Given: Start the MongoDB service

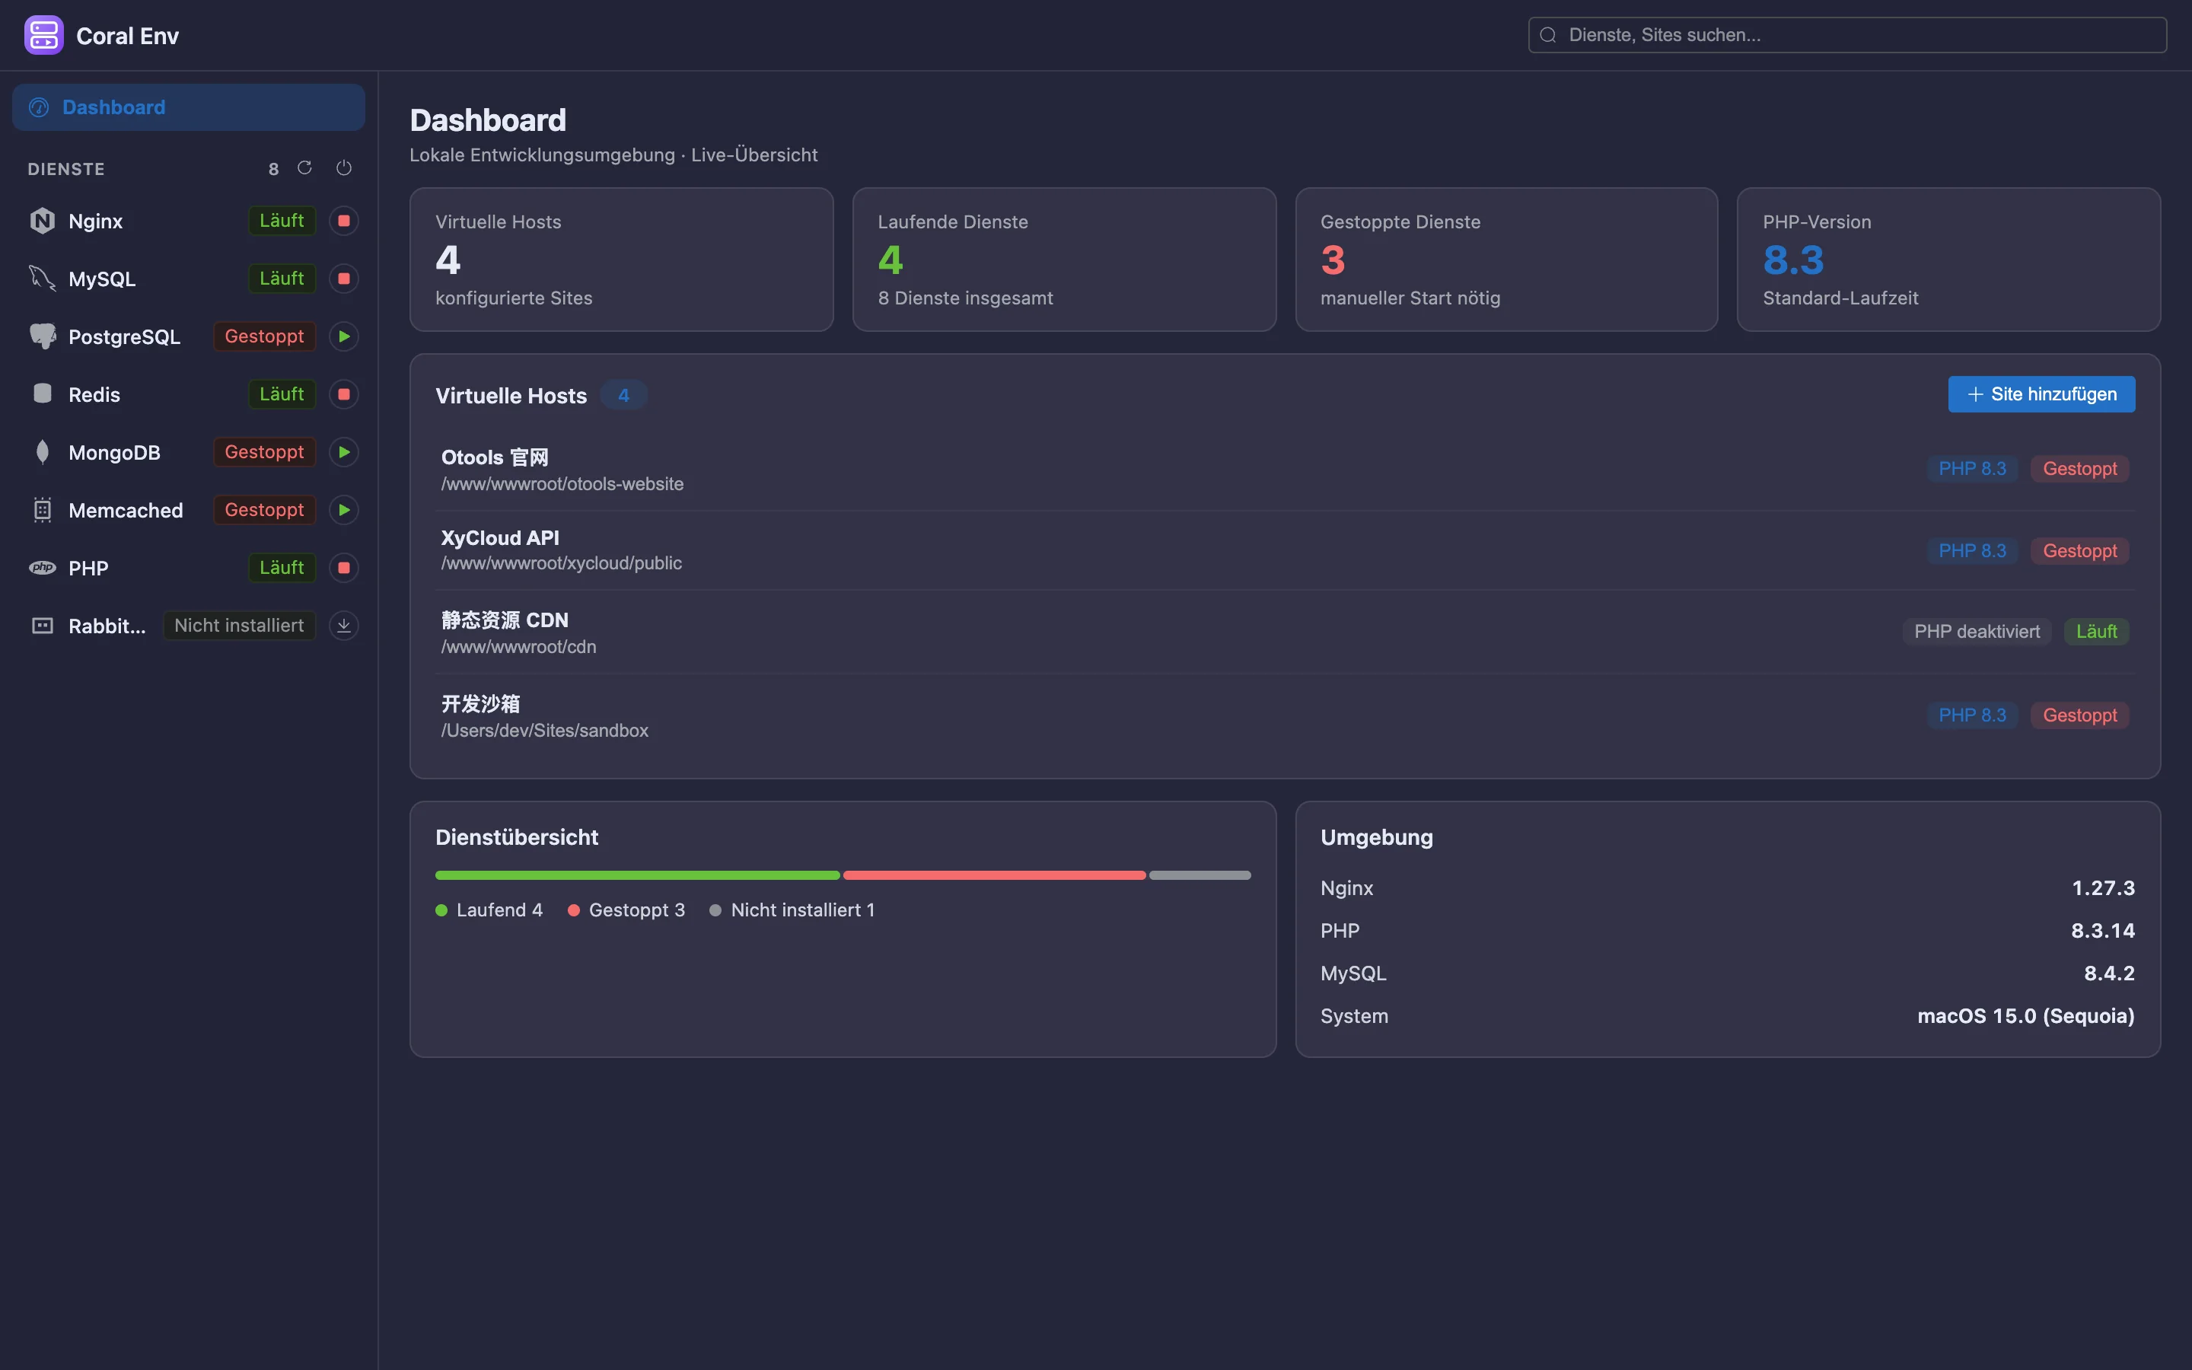Looking at the screenshot, I should point(343,452).
